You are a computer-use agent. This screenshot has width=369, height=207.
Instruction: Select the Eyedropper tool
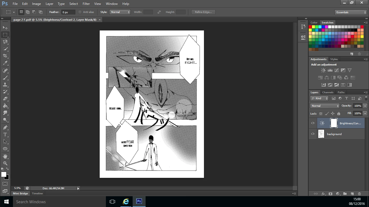tap(5, 63)
